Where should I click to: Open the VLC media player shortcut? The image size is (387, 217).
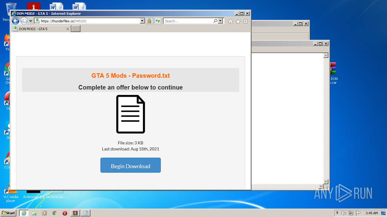coord(11,195)
